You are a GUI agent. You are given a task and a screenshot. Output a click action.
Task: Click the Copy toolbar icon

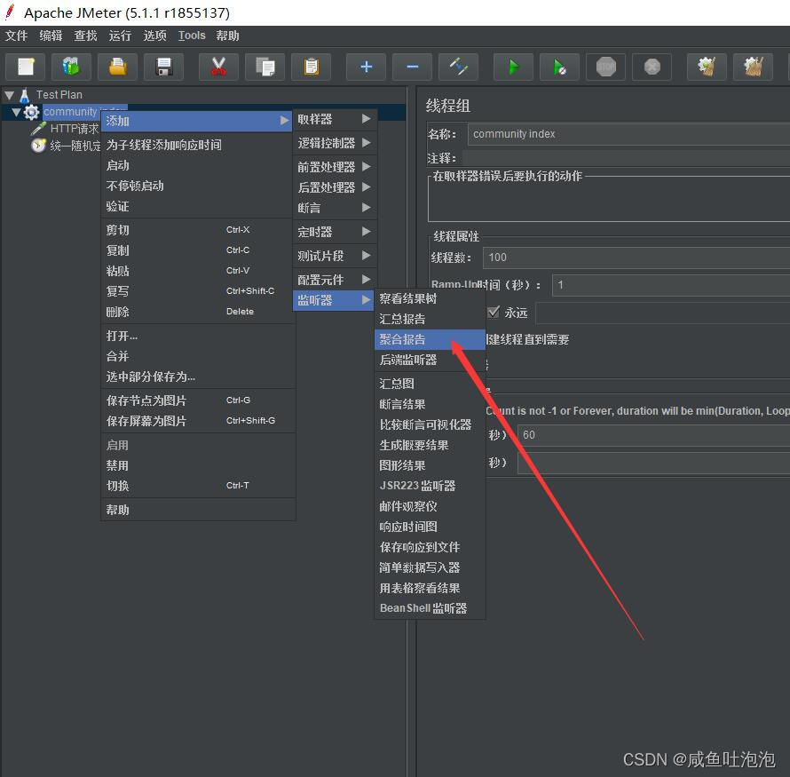point(265,67)
